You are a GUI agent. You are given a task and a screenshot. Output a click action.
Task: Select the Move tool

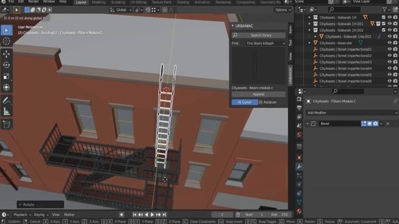point(6,54)
